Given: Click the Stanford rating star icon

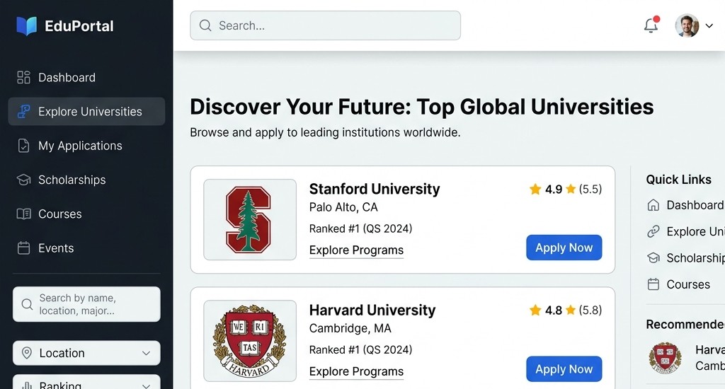Looking at the screenshot, I should click(535, 189).
